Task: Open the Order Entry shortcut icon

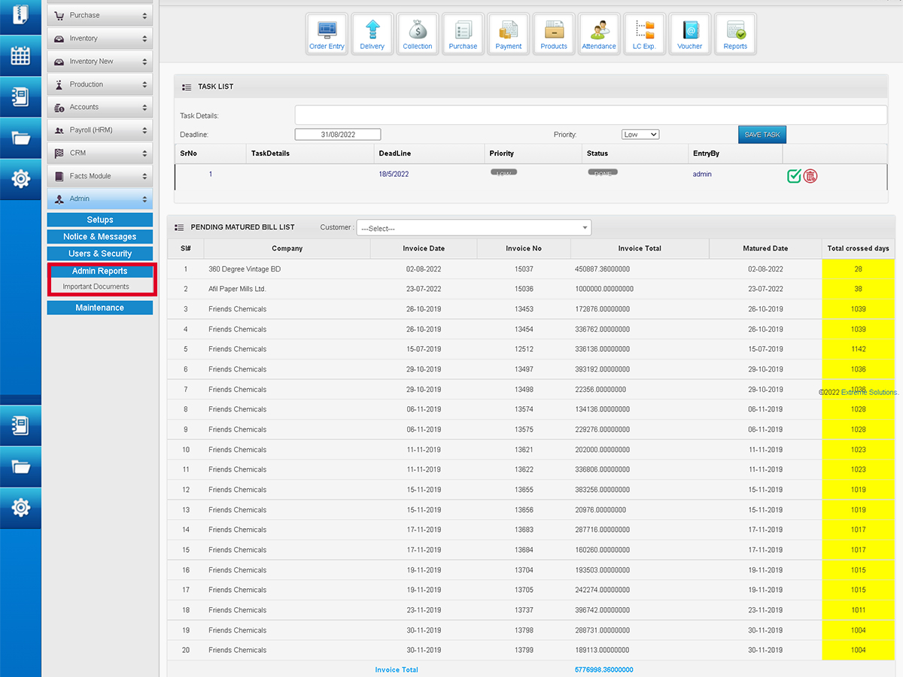Action: (327, 34)
